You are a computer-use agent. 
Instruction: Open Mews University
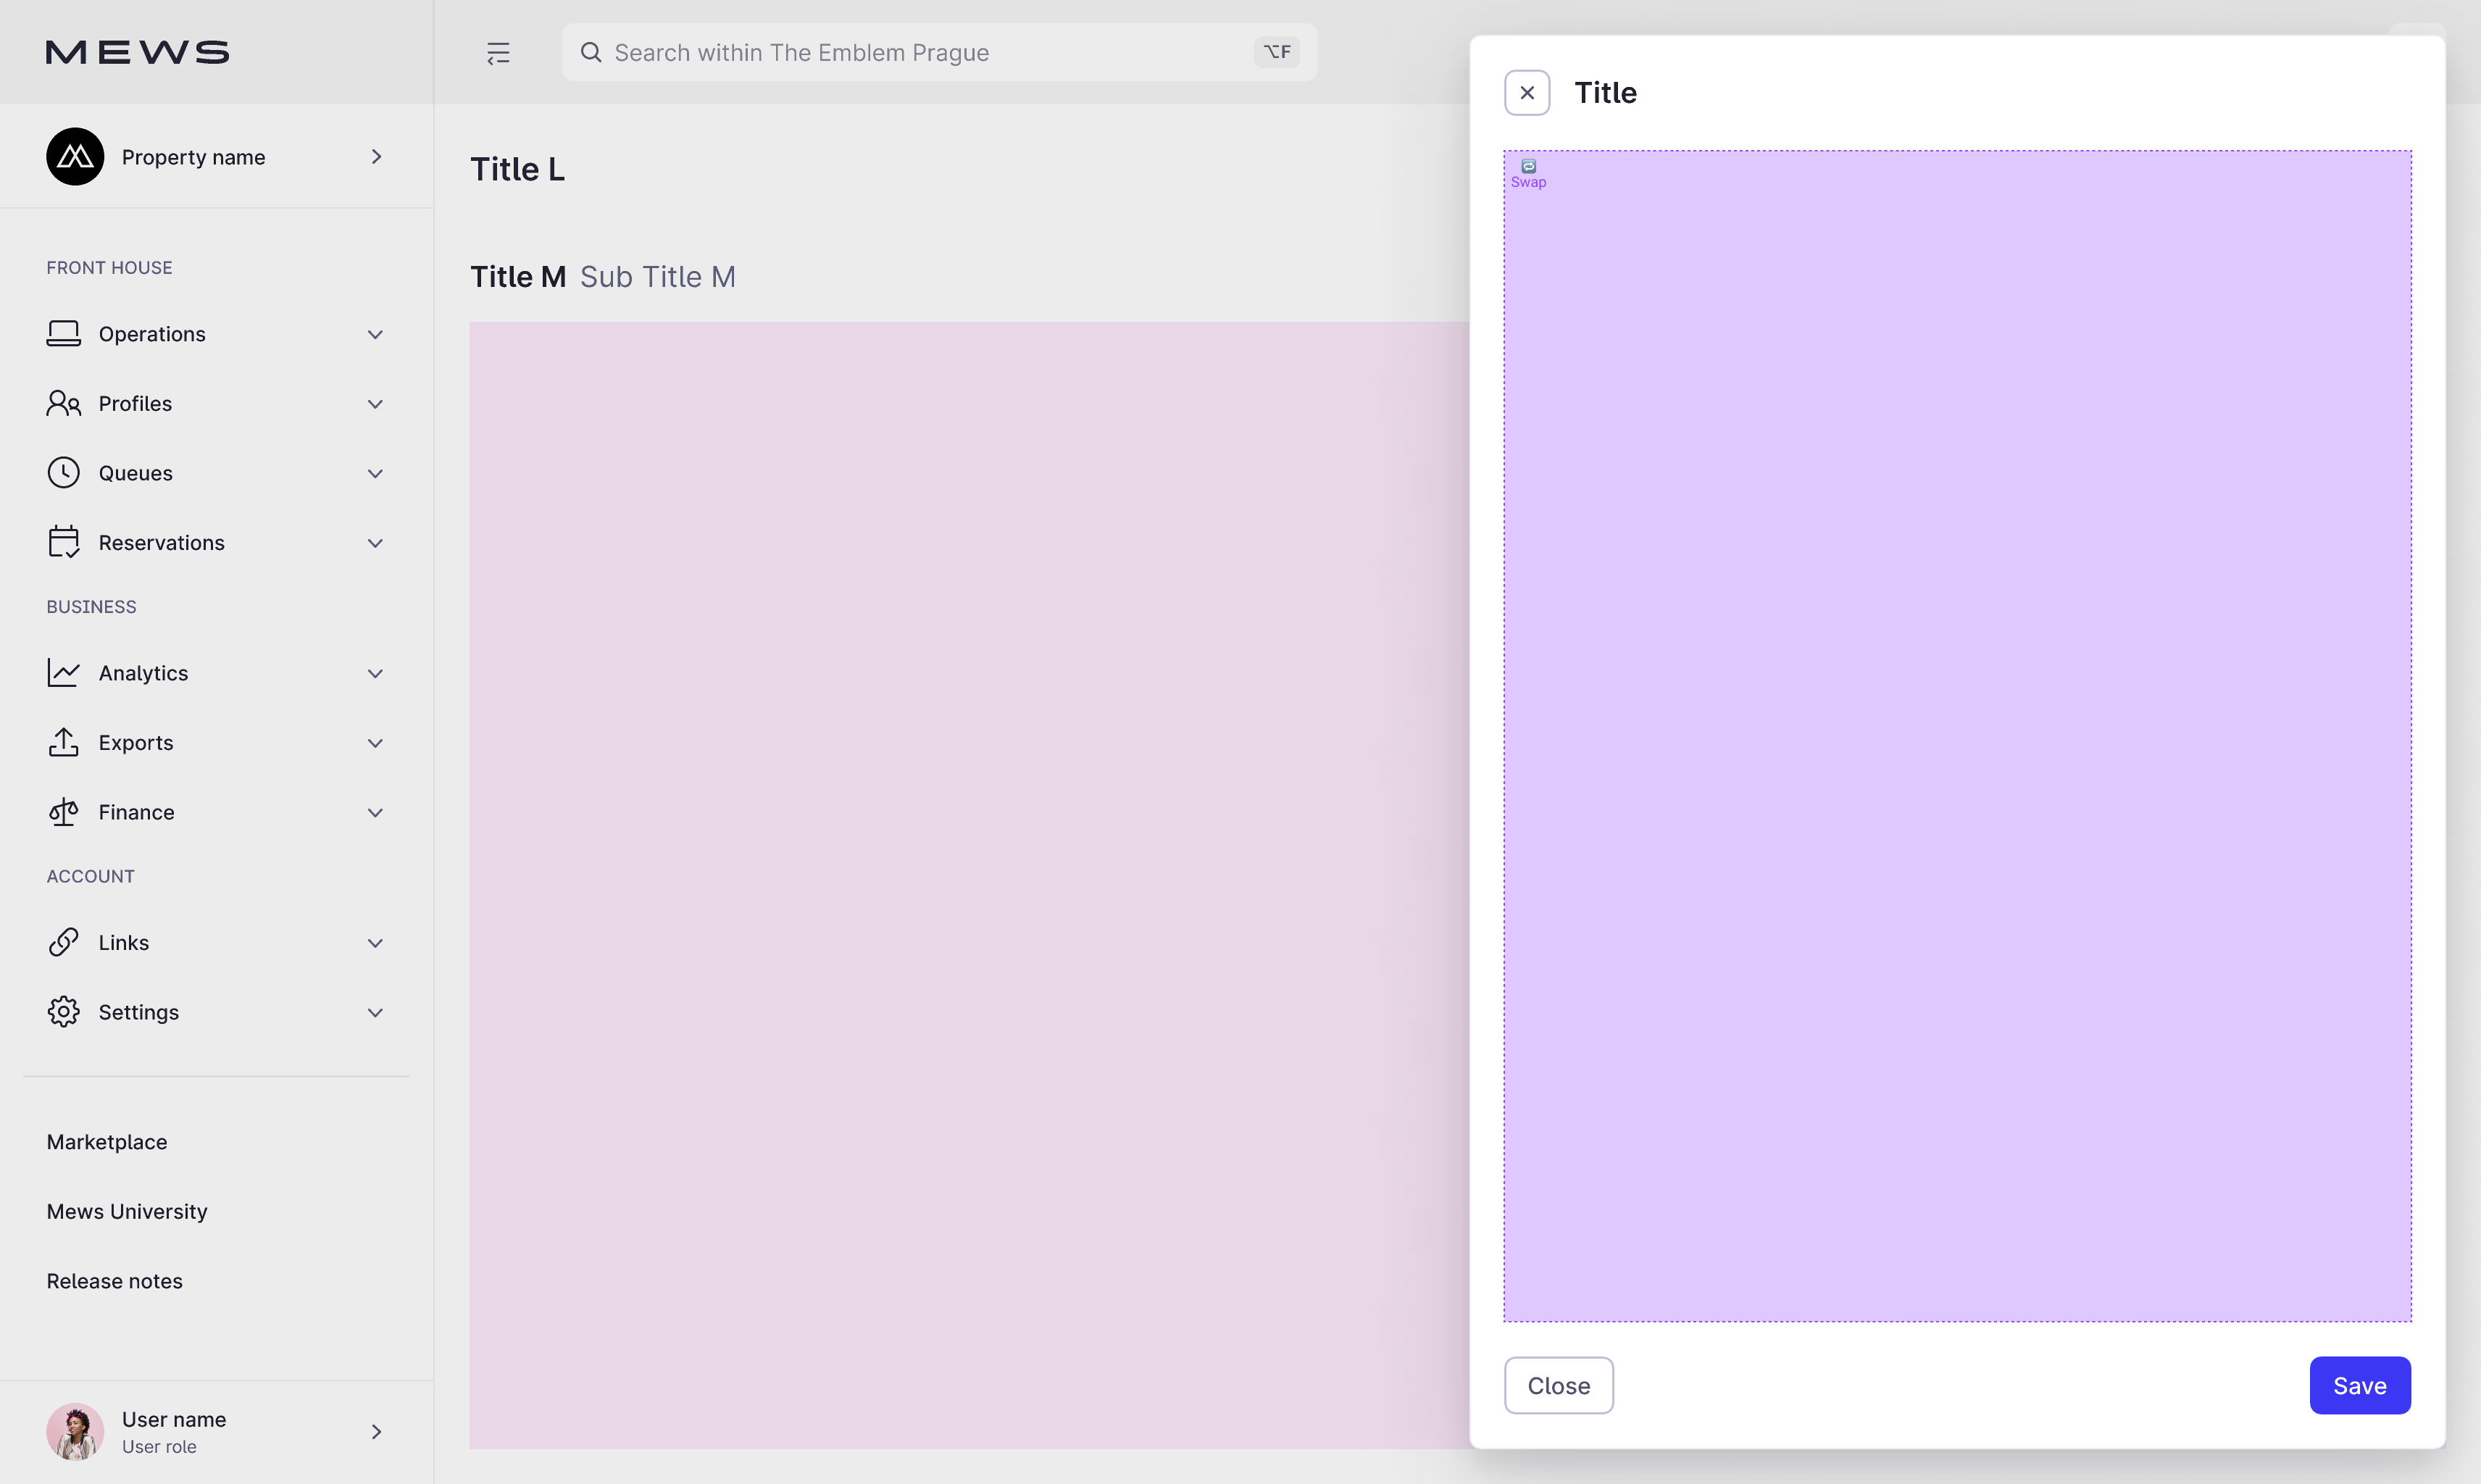pyautogui.click(x=126, y=1210)
